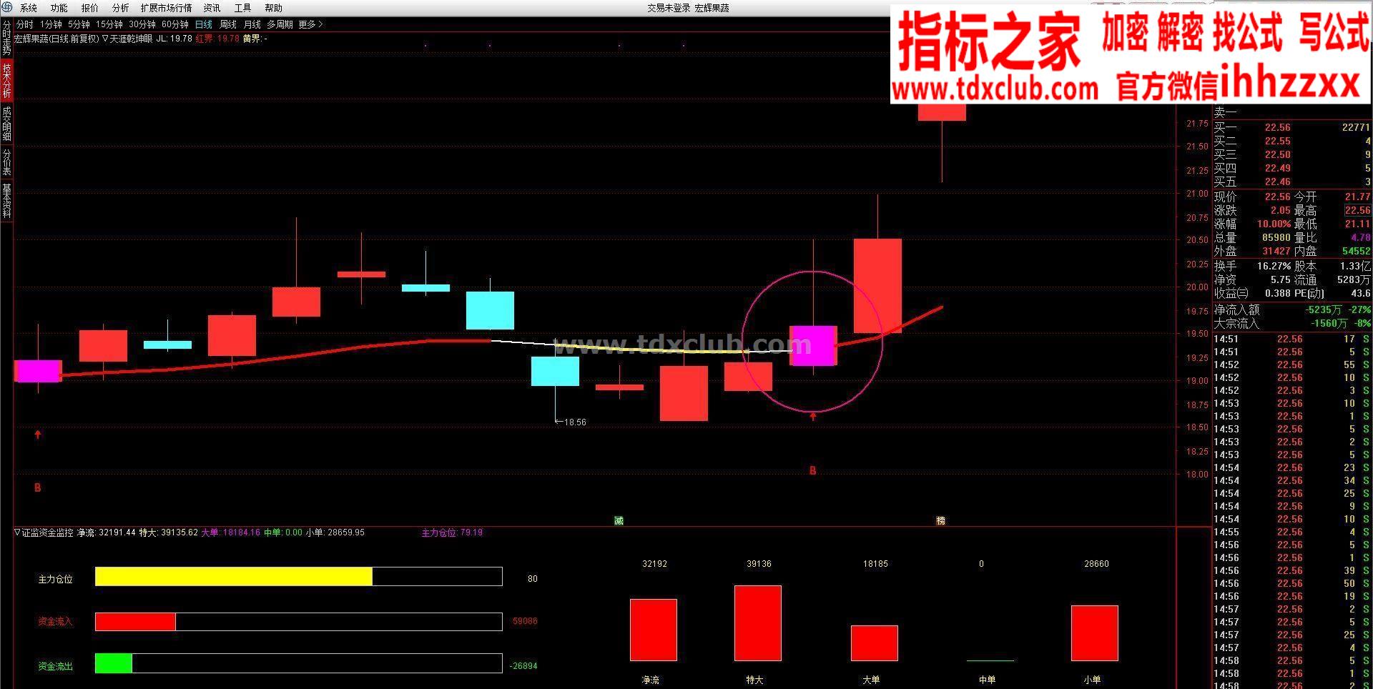Click the 小单 bar showing 28660
The image size is (1373, 689).
[x=1094, y=633]
